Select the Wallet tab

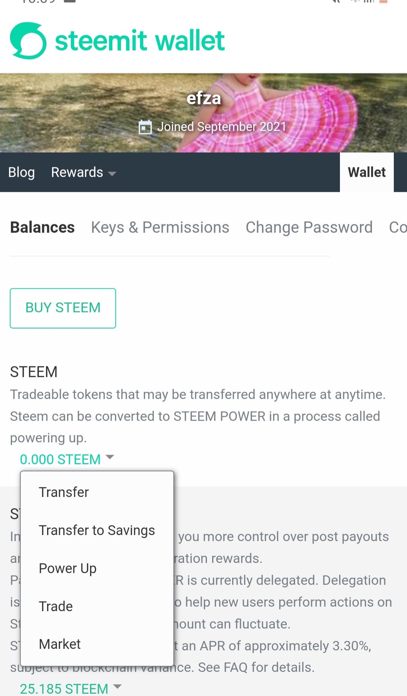pos(367,173)
